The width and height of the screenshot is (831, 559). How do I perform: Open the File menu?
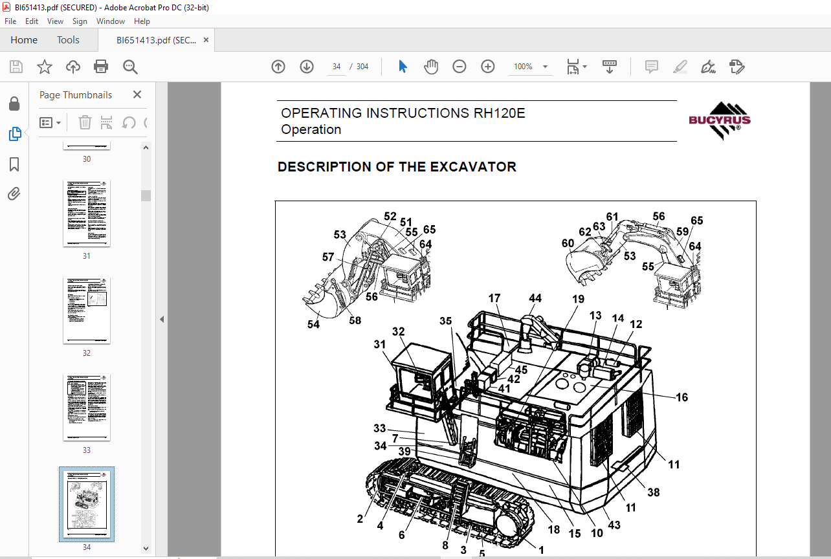coord(10,21)
